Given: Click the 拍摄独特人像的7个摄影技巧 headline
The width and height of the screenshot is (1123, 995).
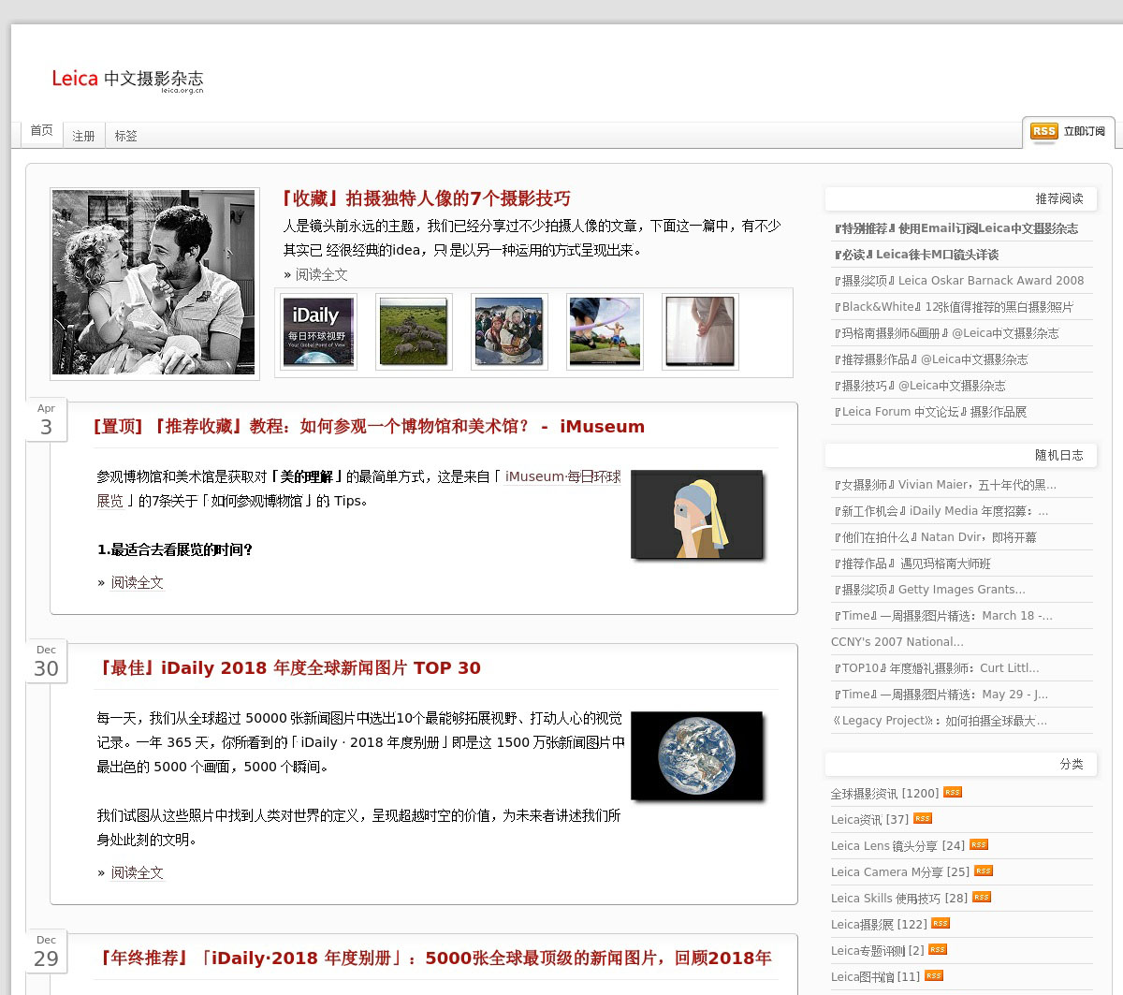Looking at the screenshot, I should (426, 198).
